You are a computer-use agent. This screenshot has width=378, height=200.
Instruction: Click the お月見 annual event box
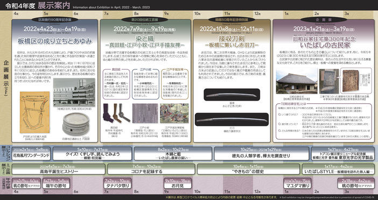point(178,183)
